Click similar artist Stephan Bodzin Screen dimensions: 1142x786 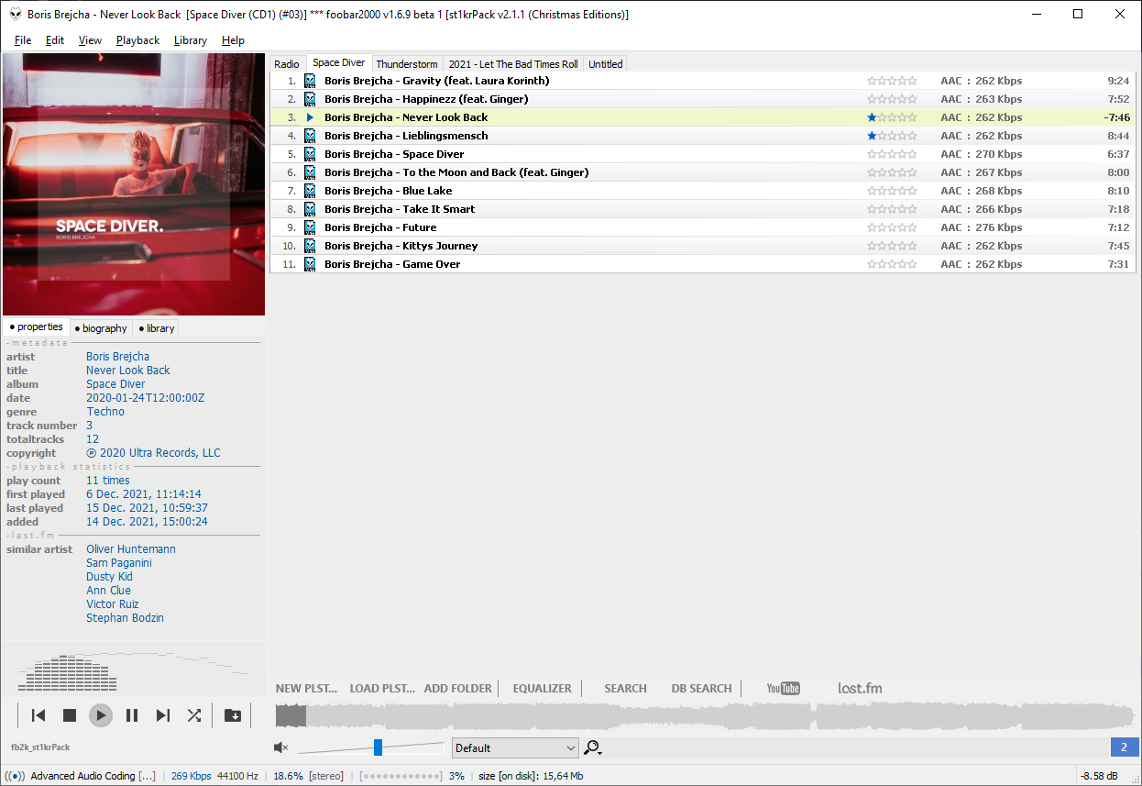pos(125,618)
